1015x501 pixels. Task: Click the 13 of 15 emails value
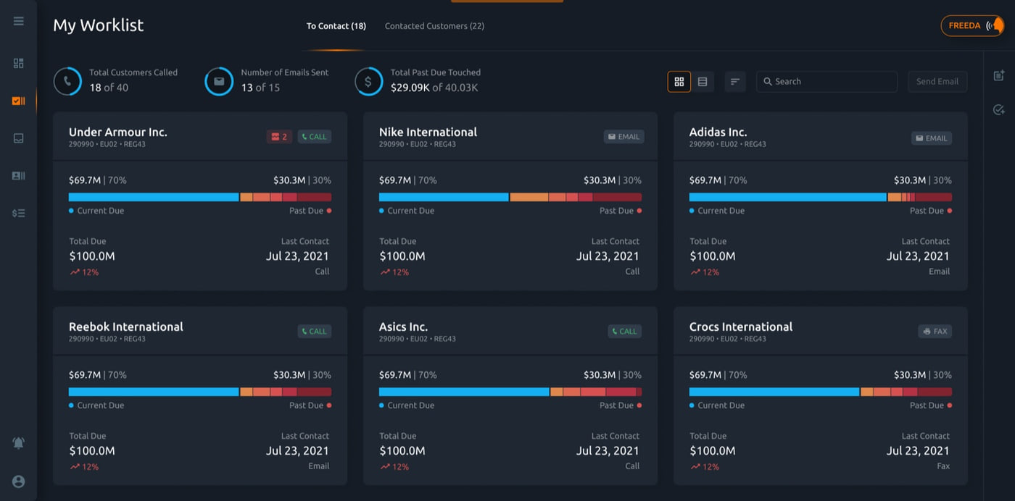pos(260,88)
